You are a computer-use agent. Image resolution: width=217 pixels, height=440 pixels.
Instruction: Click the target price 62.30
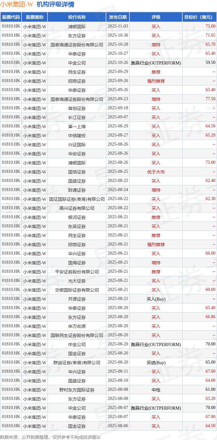[x=210, y=199]
